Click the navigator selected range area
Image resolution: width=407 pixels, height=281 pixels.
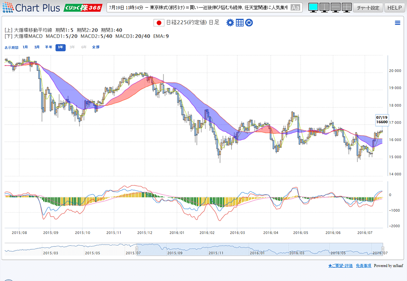tap(259, 249)
